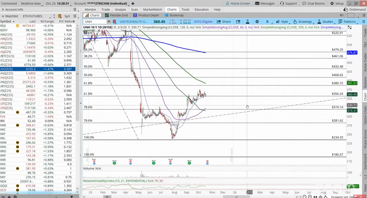The image size is (367, 198).
Task: Open Account Info list menu icon
Action: [x=75, y=9]
